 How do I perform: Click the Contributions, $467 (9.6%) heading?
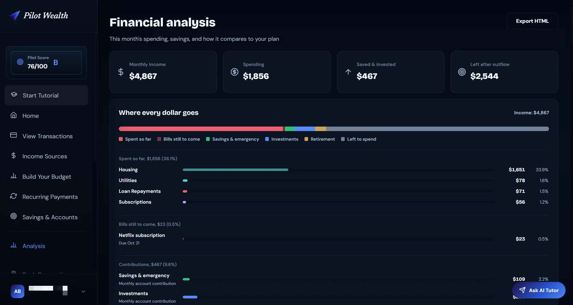[148, 265]
